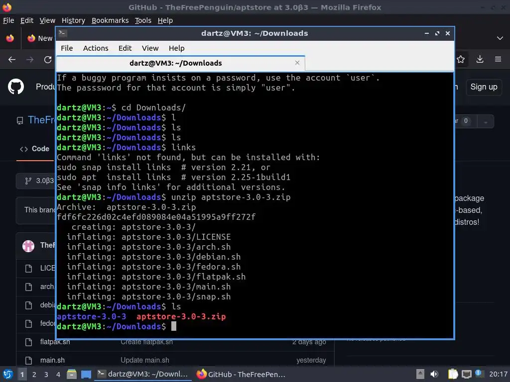
Task: Click network monitor tray icon
Action: coord(466,374)
